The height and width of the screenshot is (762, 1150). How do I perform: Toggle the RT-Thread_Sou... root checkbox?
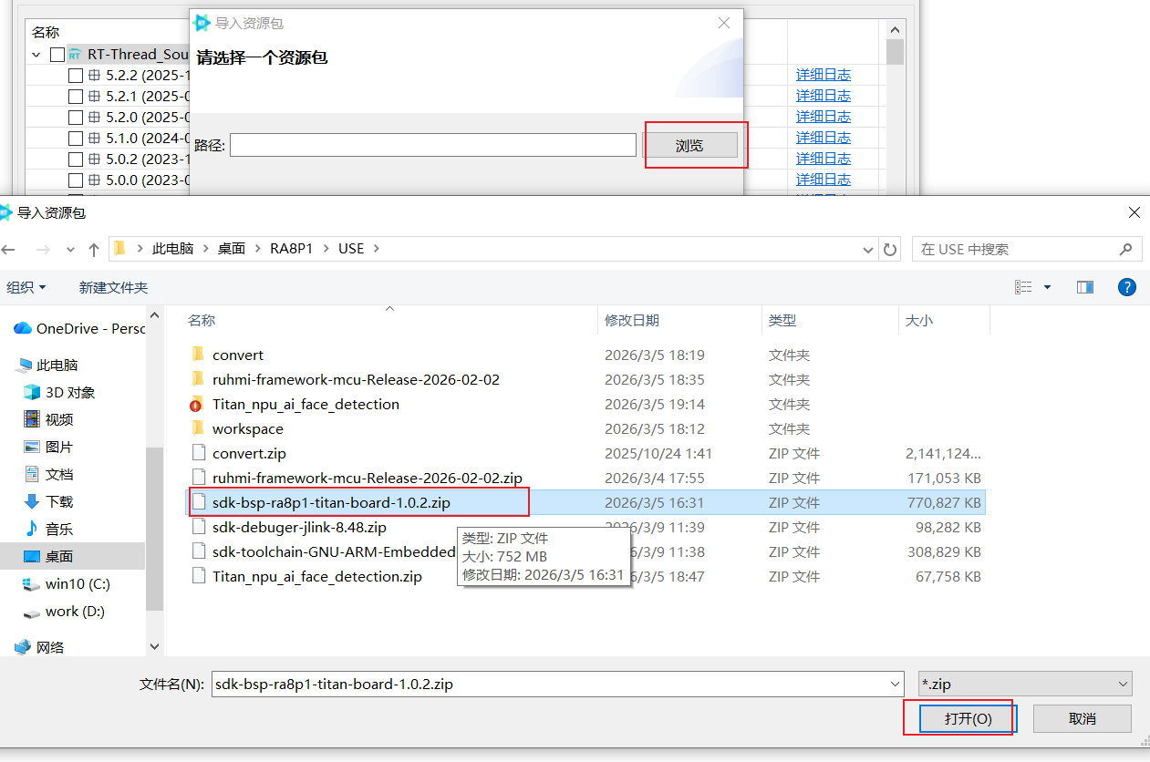[x=57, y=55]
